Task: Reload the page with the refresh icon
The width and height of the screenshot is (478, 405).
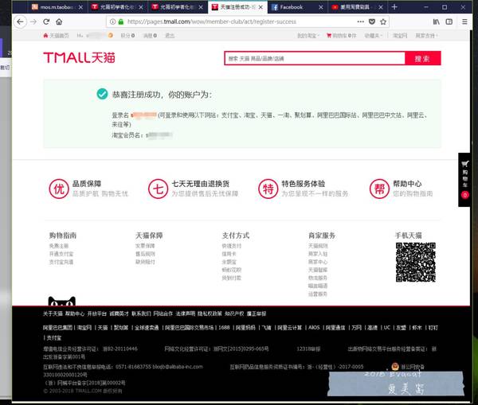Action: tap(46, 22)
